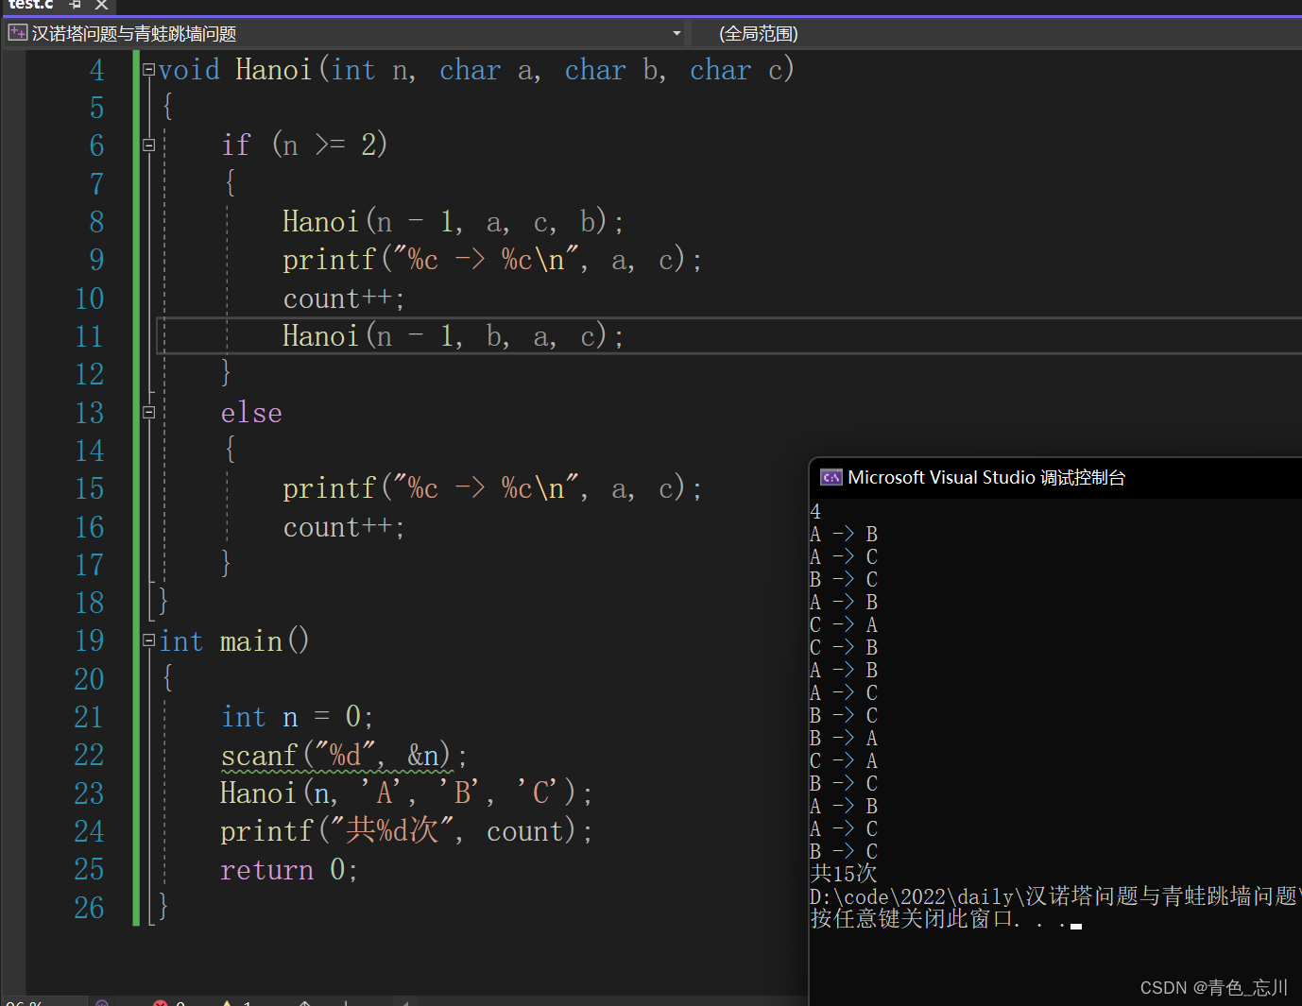Click the scanf call with warning squiggle
The image size is (1302, 1006).
click(x=343, y=756)
